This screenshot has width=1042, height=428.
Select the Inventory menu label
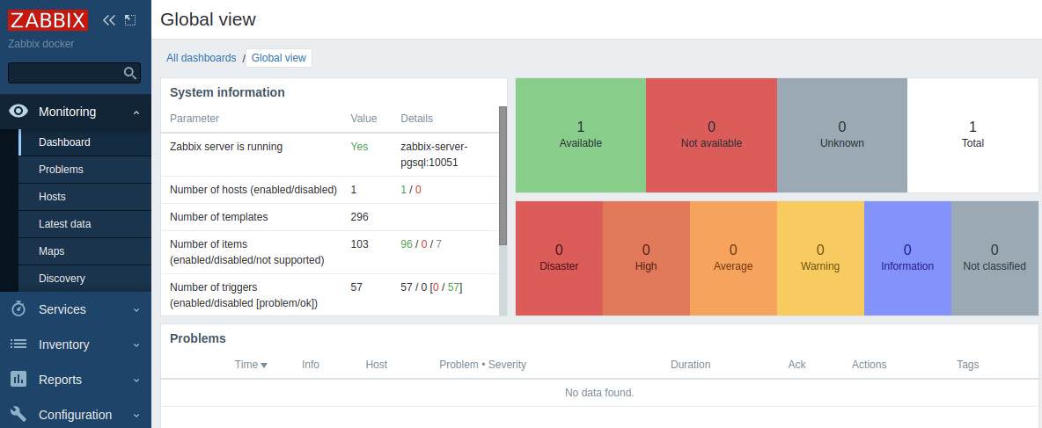point(63,345)
